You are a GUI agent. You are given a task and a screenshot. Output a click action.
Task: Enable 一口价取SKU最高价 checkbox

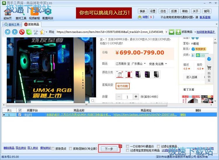127,146
